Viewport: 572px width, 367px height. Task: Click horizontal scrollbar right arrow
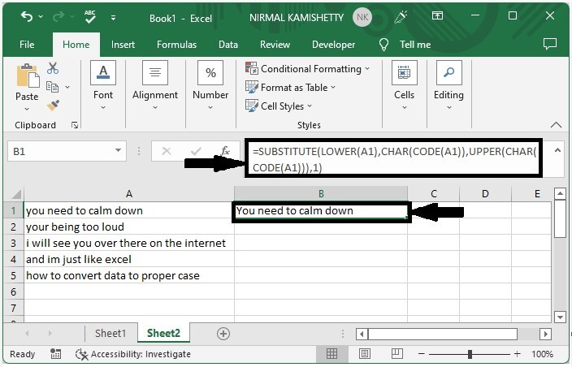pos(545,334)
